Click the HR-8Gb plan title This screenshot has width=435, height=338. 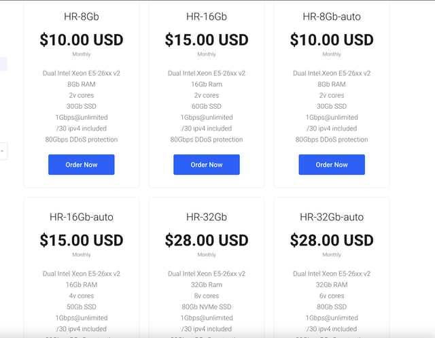pos(81,16)
